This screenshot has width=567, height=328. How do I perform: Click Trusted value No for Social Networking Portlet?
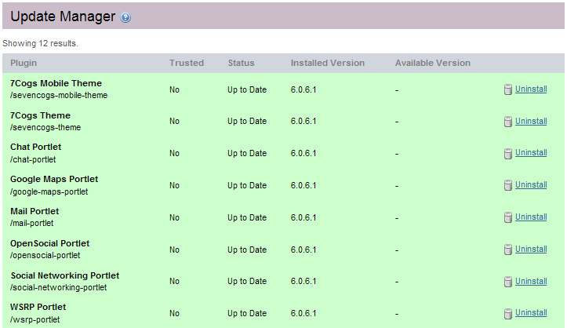(x=174, y=282)
